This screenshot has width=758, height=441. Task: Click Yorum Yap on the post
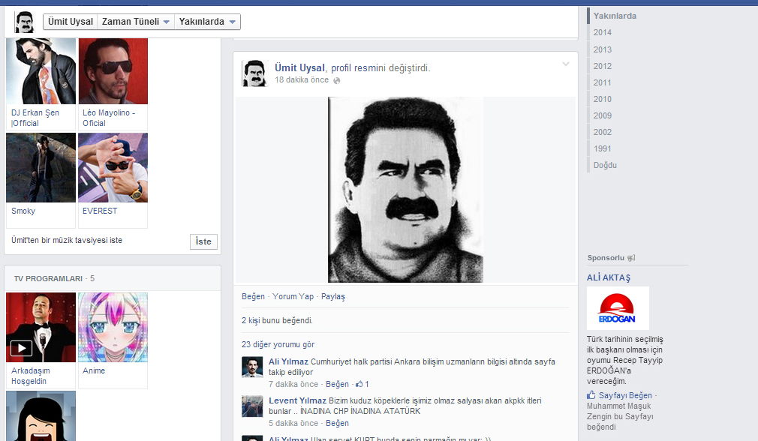(293, 296)
